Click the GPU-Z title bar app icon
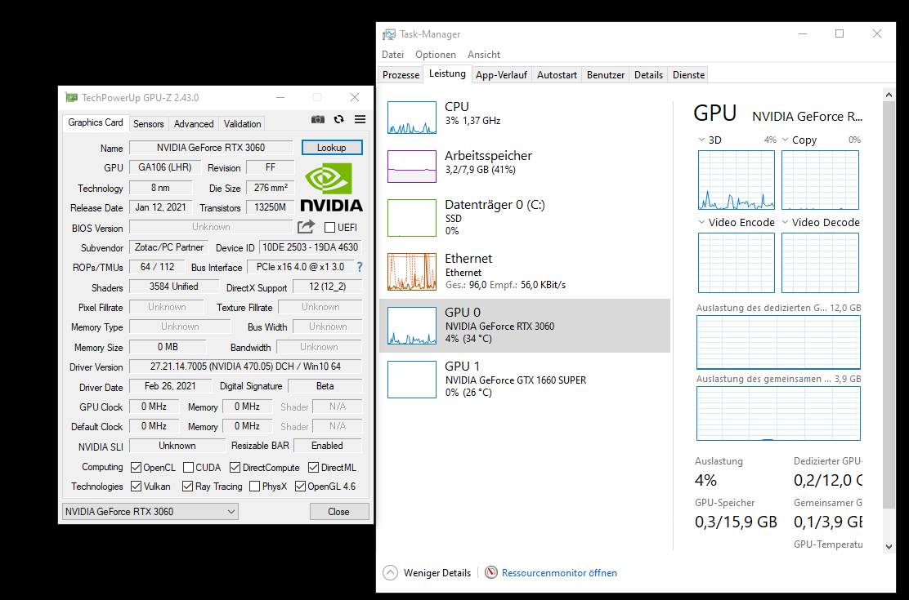 point(71,97)
